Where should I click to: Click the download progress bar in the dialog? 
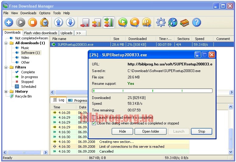pyautogui.click(x=152, y=91)
